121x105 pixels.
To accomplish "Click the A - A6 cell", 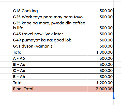I will (50, 58).
